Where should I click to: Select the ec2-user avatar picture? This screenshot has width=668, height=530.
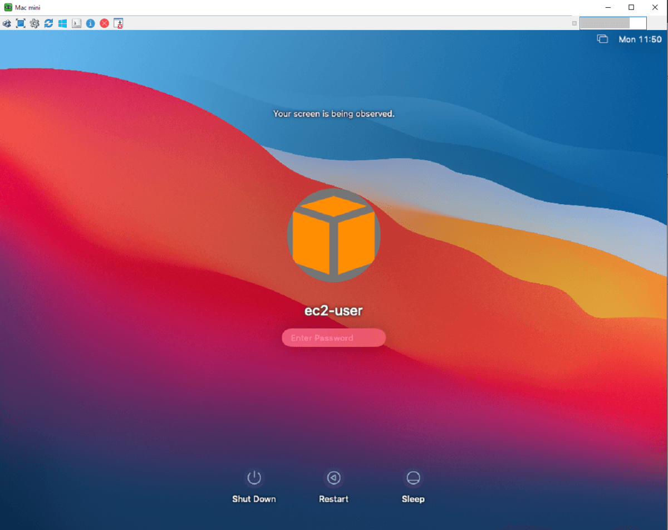point(333,235)
